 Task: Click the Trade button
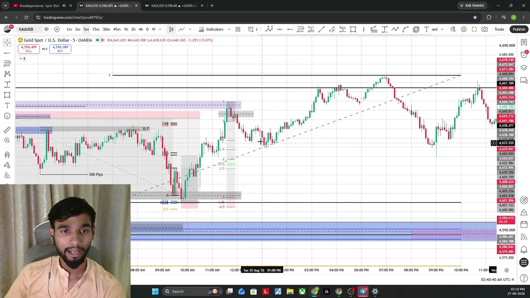[x=499, y=29]
